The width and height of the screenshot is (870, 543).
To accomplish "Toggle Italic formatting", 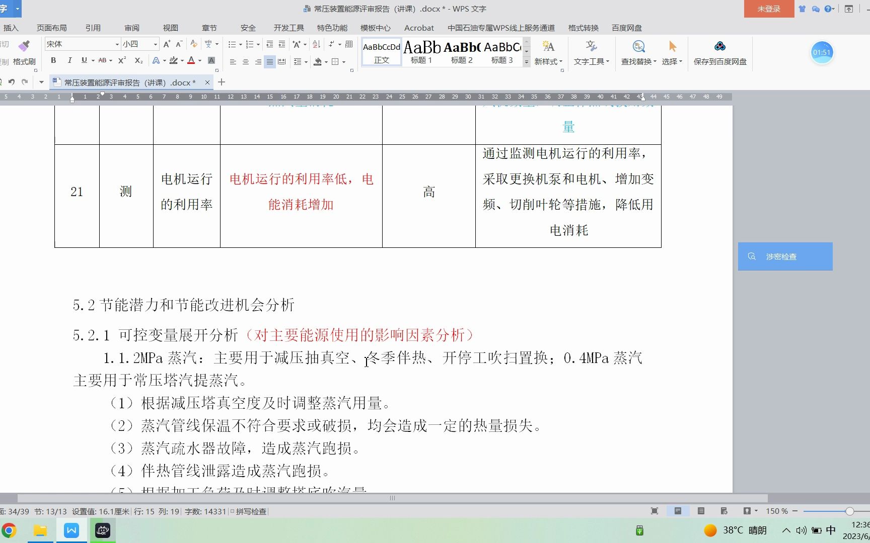I will [69, 60].
